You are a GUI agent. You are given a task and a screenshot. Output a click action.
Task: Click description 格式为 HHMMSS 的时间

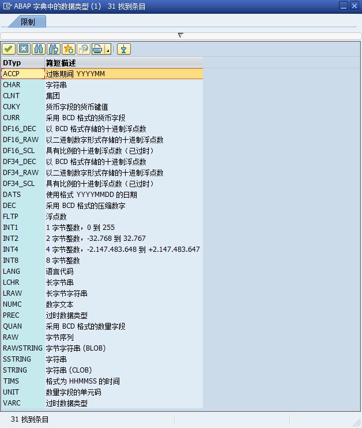82,381
